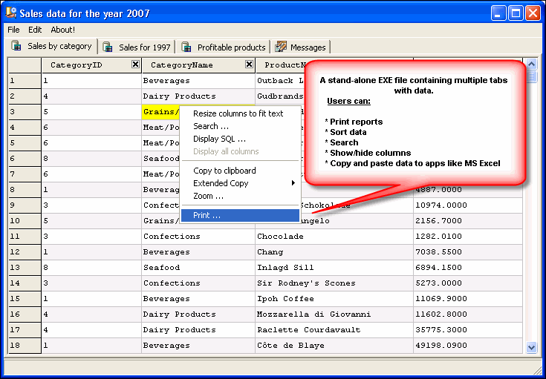The width and height of the screenshot is (546, 379).
Task: Switch to the Profitable products tab
Action: point(223,47)
